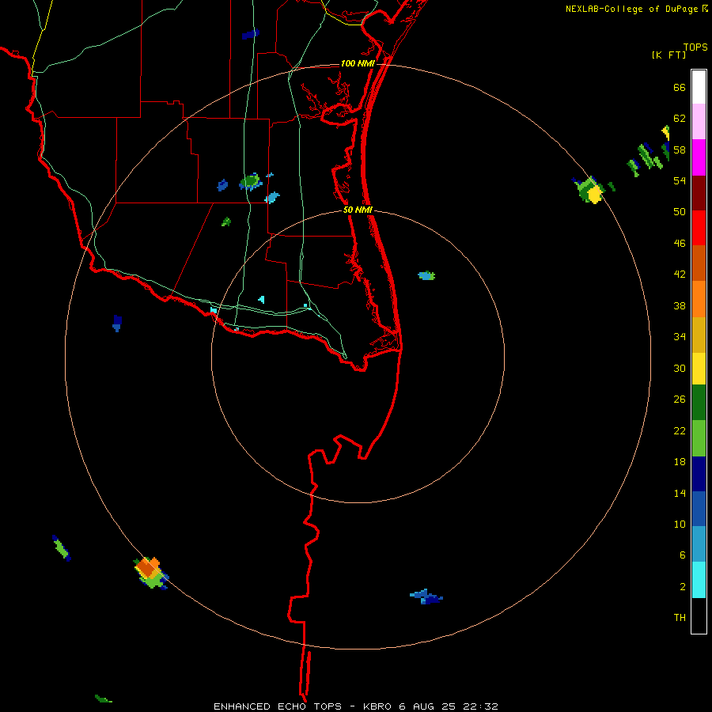The height and width of the screenshot is (712, 712).
Task: Click the light blue legend swatch
Action: (x=699, y=544)
